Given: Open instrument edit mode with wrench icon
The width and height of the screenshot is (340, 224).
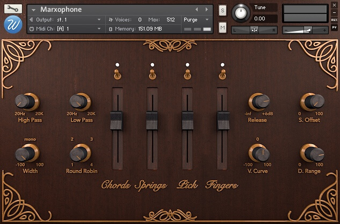Looking at the screenshot, I should tap(13, 9).
